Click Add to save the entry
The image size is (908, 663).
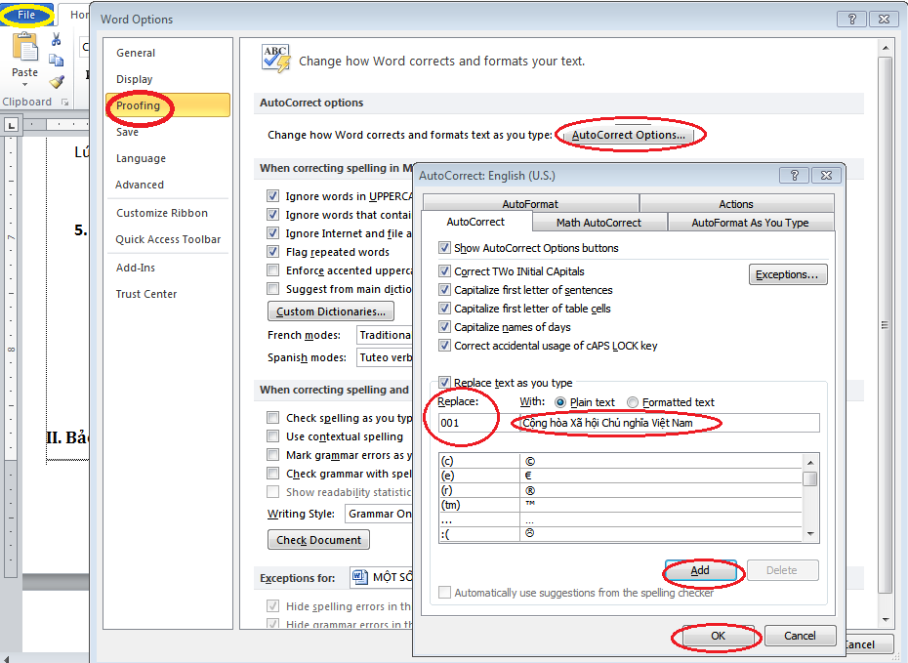coord(700,570)
